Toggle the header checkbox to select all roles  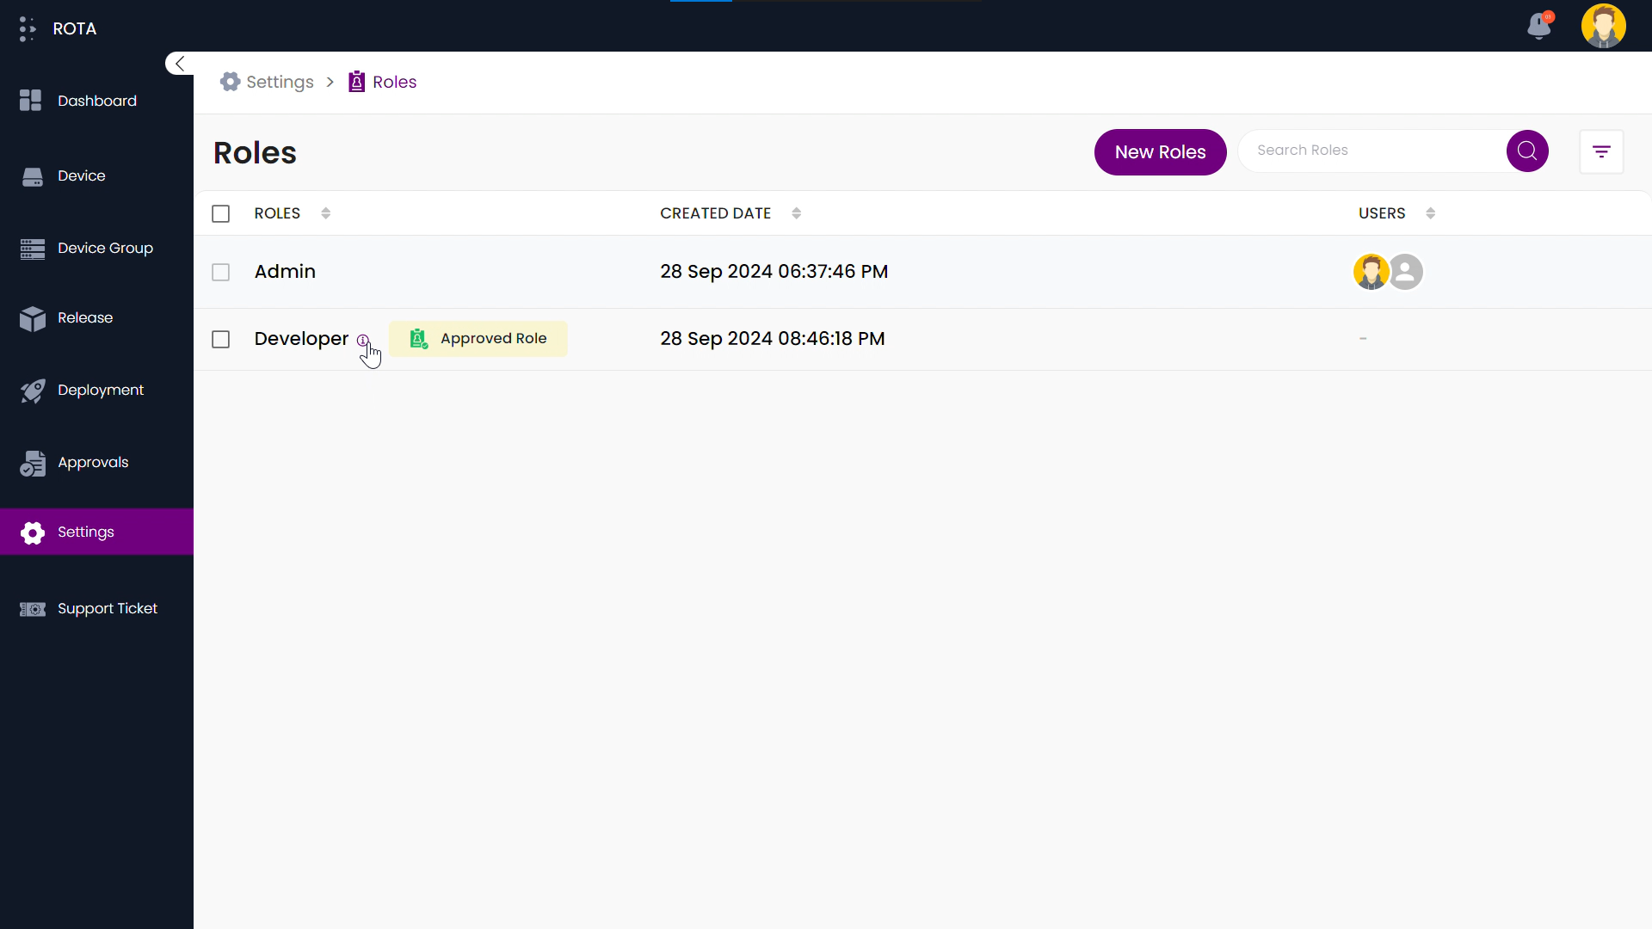220,213
